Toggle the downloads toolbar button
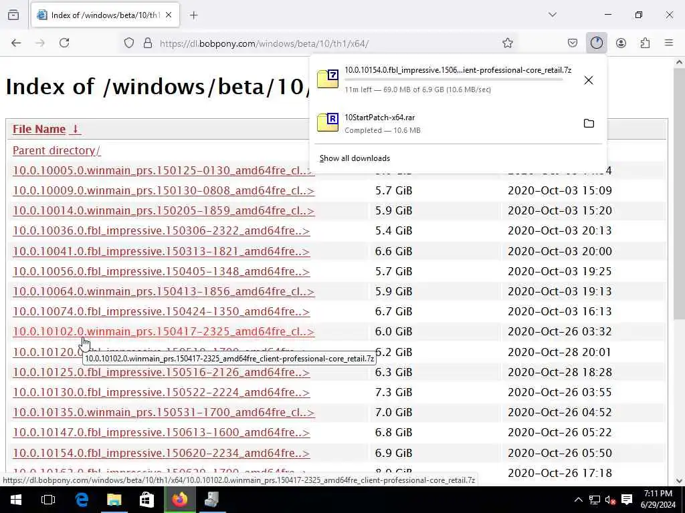The image size is (685, 513). (x=596, y=43)
